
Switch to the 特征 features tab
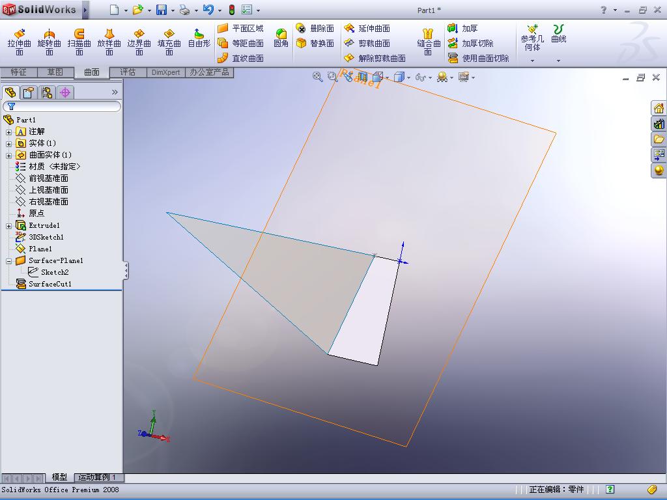[18, 72]
